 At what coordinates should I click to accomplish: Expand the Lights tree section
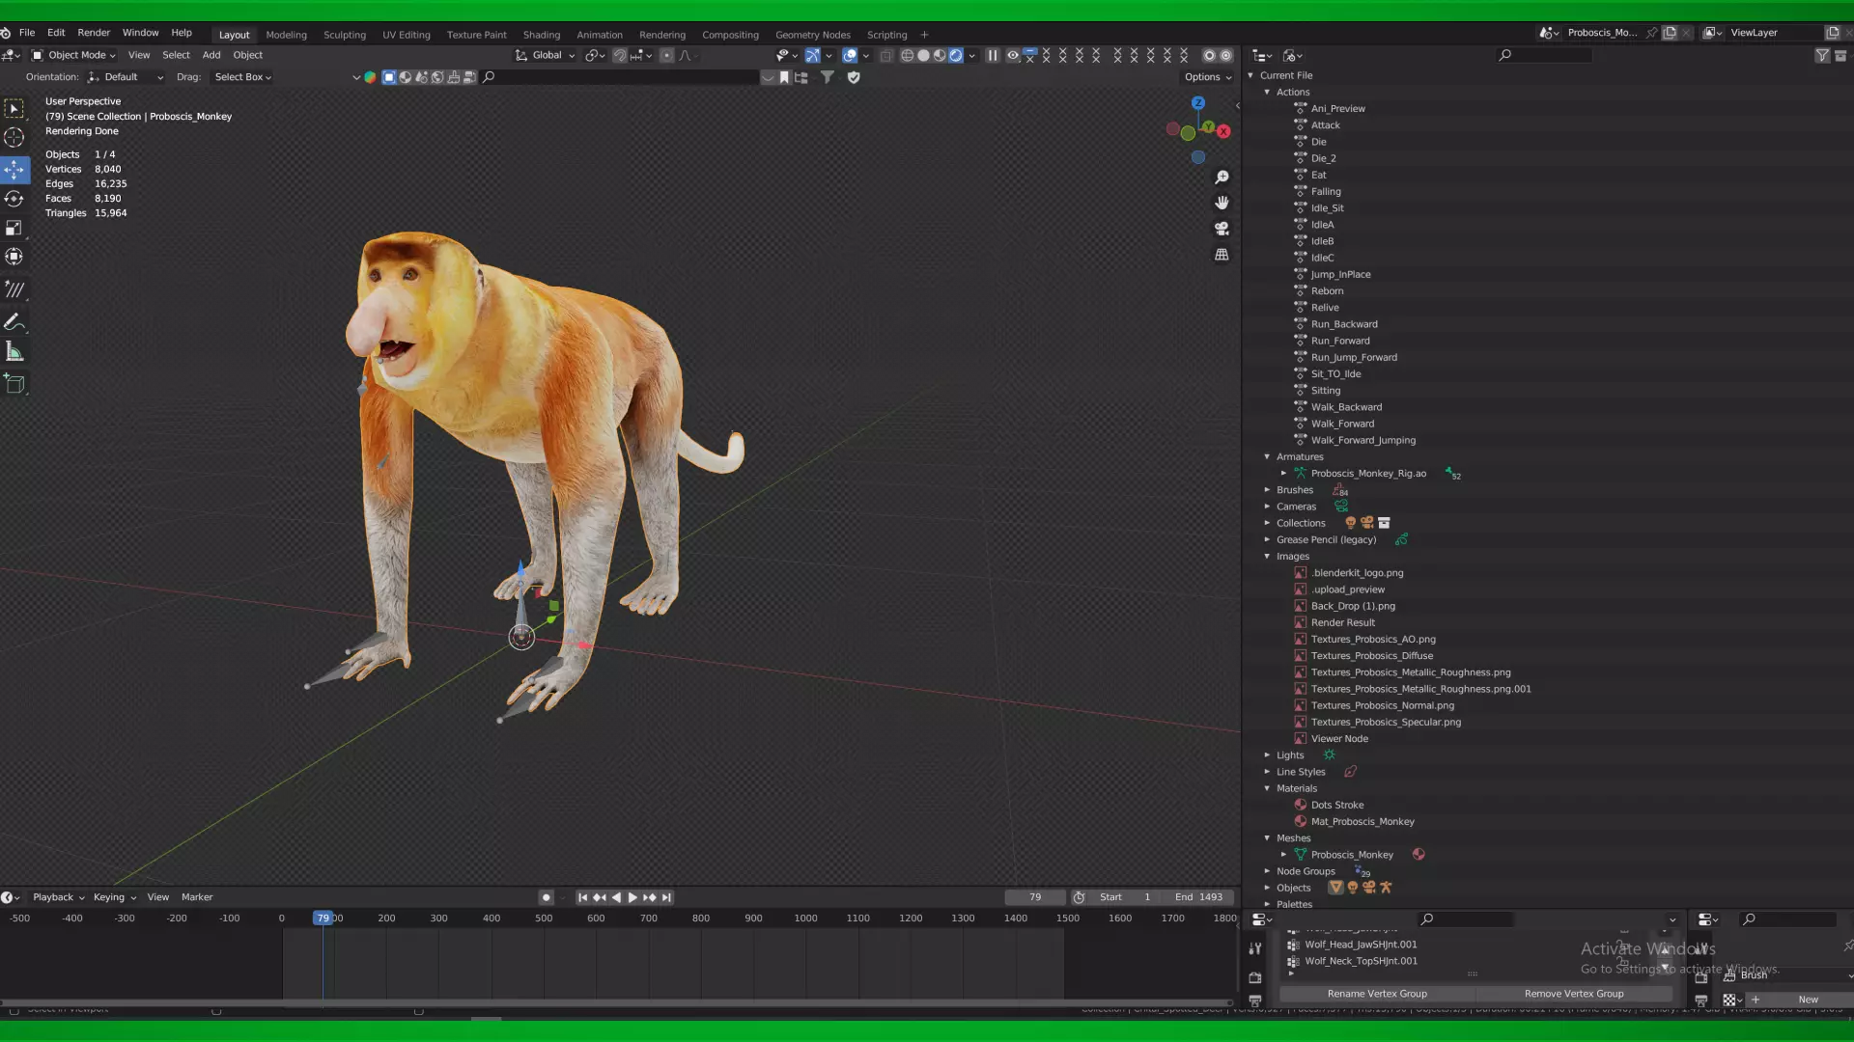pyautogui.click(x=1268, y=755)
